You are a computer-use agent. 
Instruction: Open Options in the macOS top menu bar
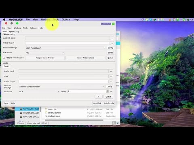(x=66, y=20)
